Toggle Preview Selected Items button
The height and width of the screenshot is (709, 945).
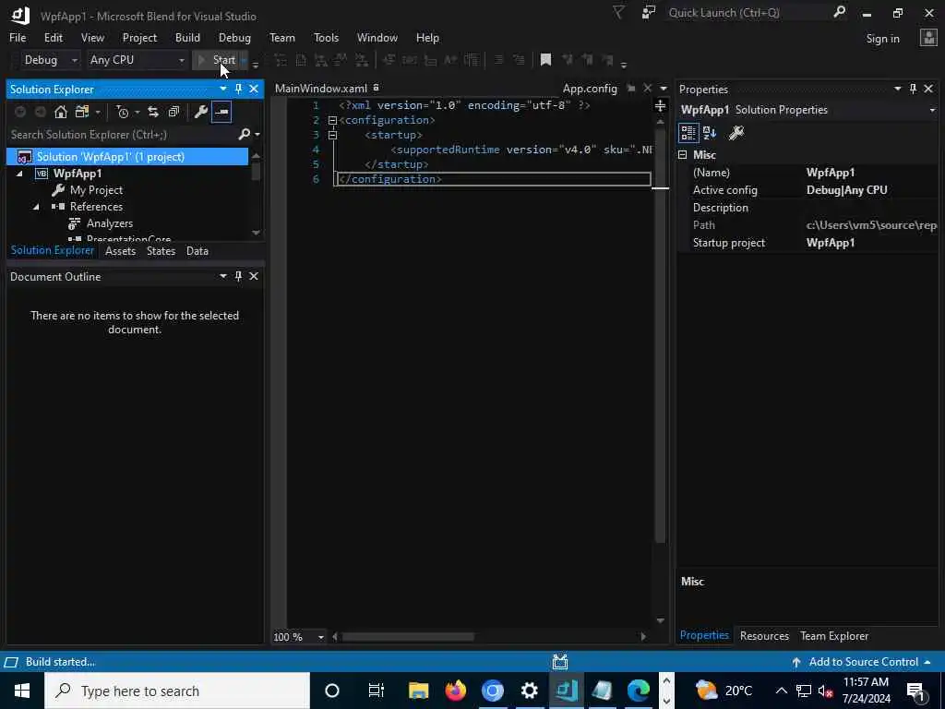coord(221,112)
